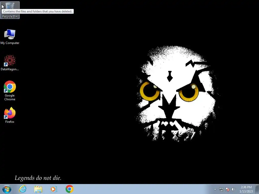The width and height of the screenshot is (259, 194).
Task: Select the Google Chrome desktop shortcut
Action: [x=10, y=91]
